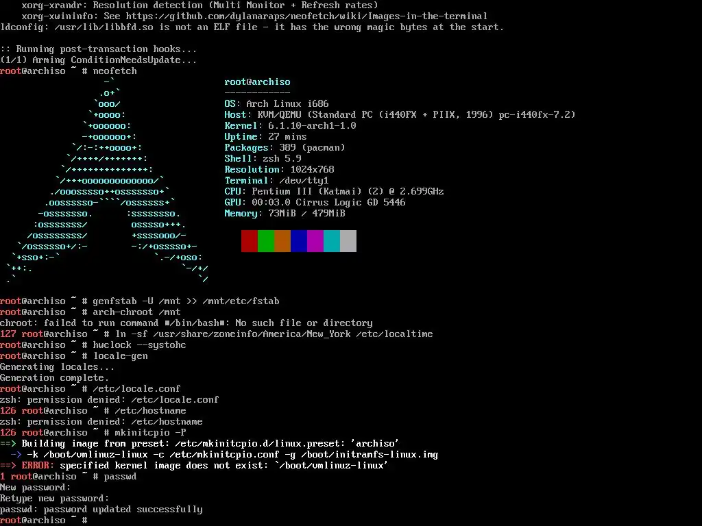702x526 pixels.
Task: Click 'passwd: password updated successfully' line
Action: (x=101, y=510)
